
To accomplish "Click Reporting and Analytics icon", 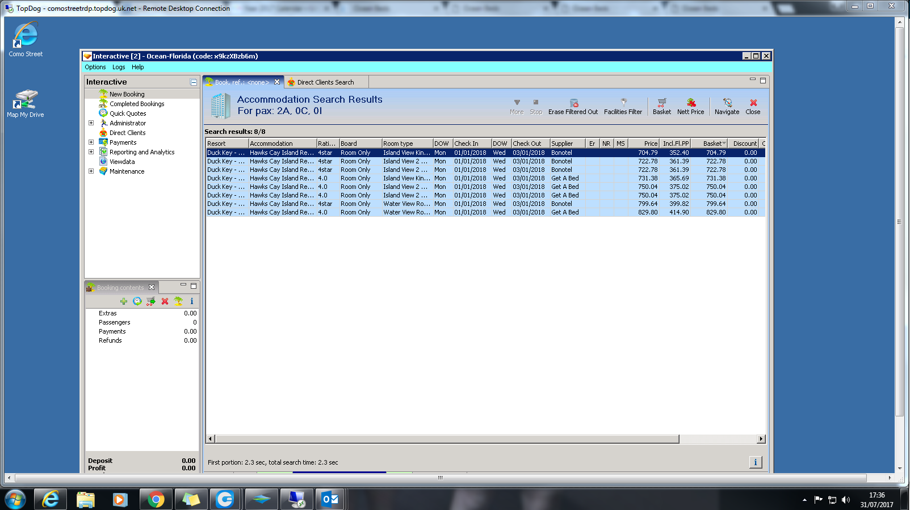I will (x=103, y=152).
